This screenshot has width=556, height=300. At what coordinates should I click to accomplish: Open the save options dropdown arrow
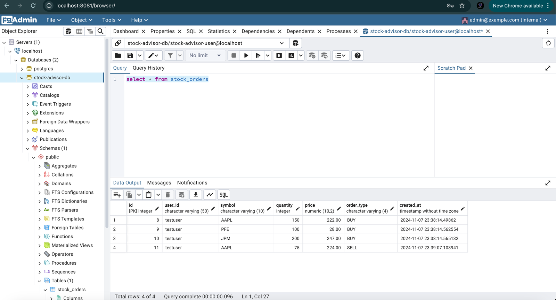click(x=140, y=55)
